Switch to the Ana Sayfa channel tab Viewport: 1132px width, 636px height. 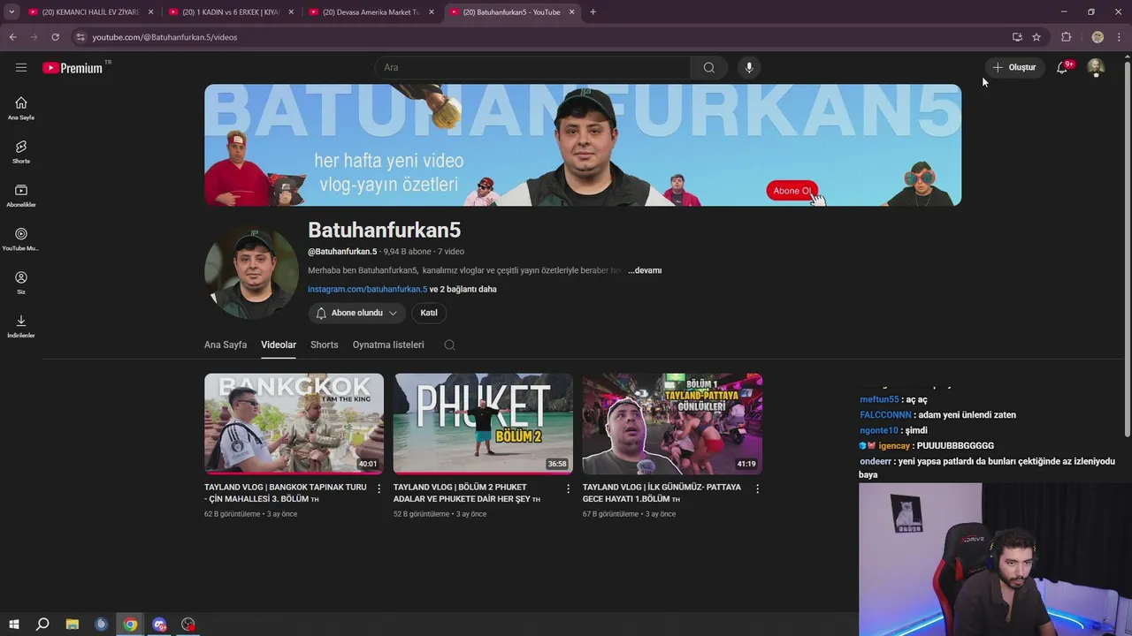[x=226, y=344]
